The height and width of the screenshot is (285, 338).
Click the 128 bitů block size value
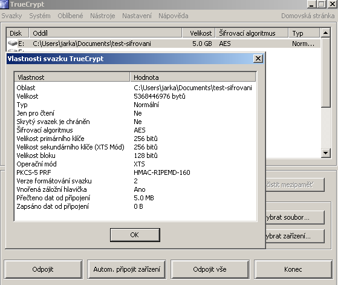tap(146, 156)
